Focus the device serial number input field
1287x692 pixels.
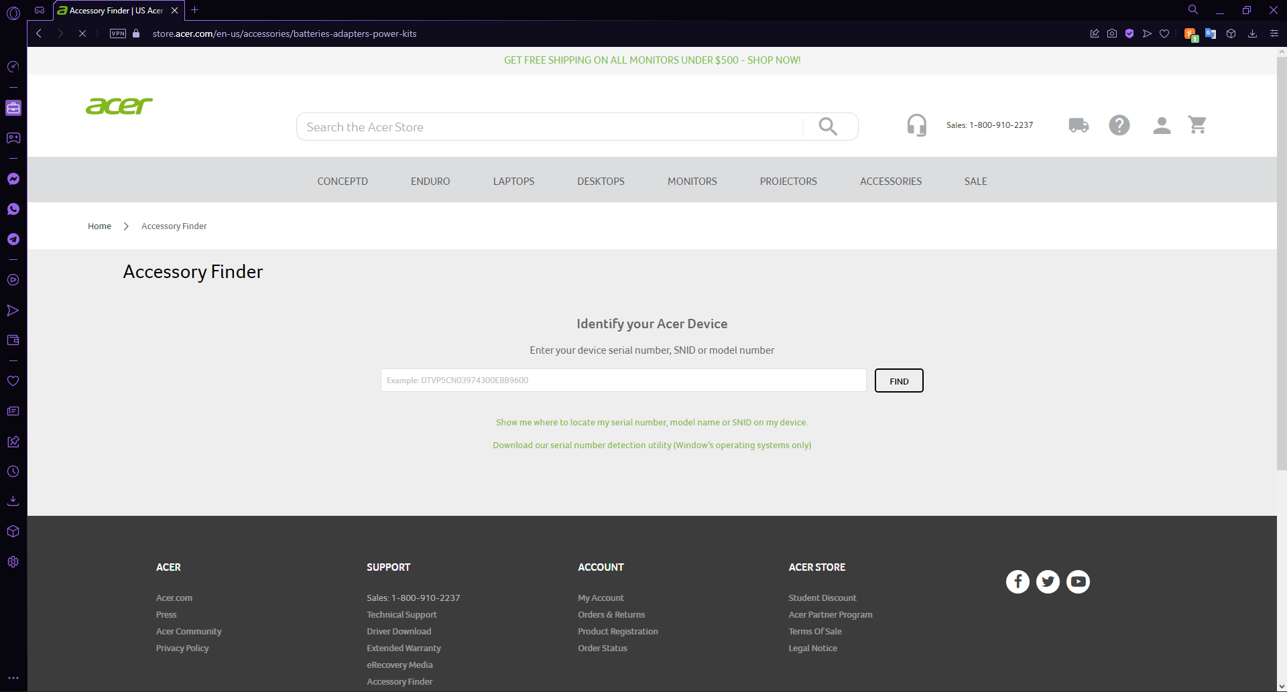pyautogui.click(x=623, y=380)
